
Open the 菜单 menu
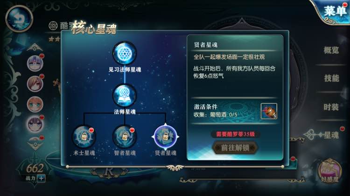[x=335, y=11]
